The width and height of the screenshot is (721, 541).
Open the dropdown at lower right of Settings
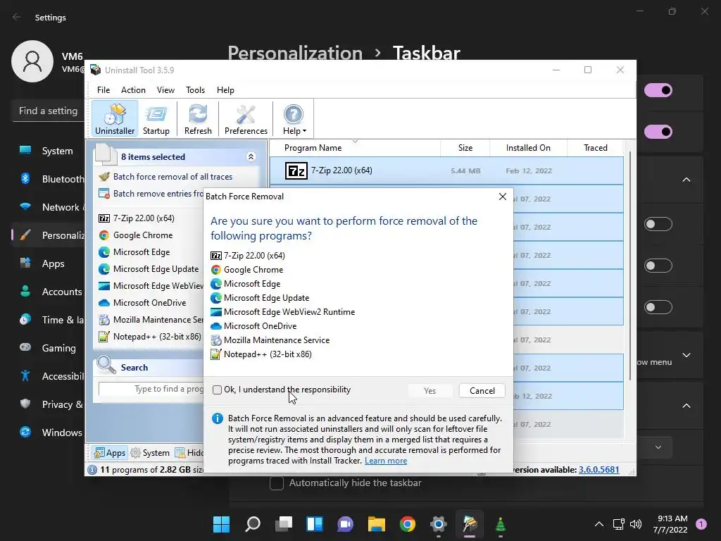658,447
